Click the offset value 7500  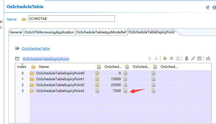pos(117,91)
